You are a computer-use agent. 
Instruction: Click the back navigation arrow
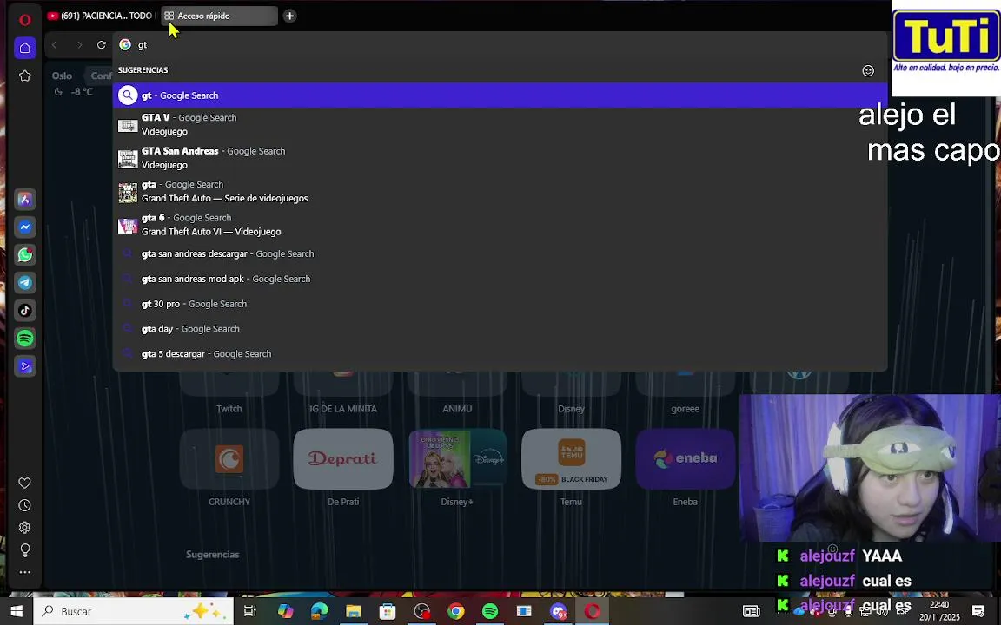(x=54, y=44)
